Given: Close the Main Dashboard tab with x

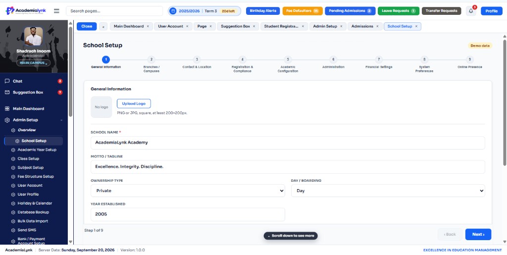Looking at the screenshot, I should [148, 27].
